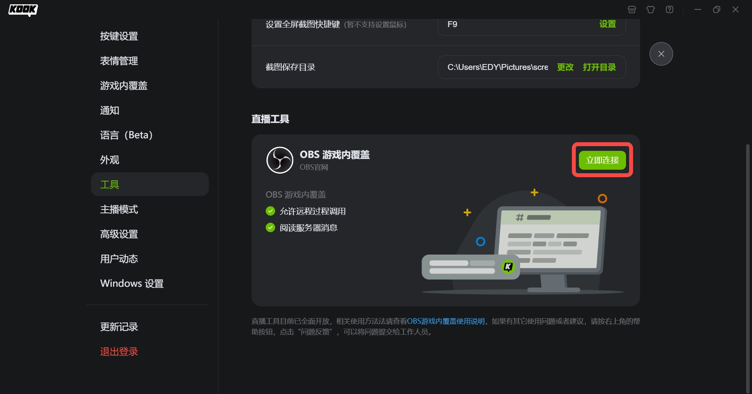
Task: Click the green check beside 阅读服务器消息
Action: click(270, 227)
